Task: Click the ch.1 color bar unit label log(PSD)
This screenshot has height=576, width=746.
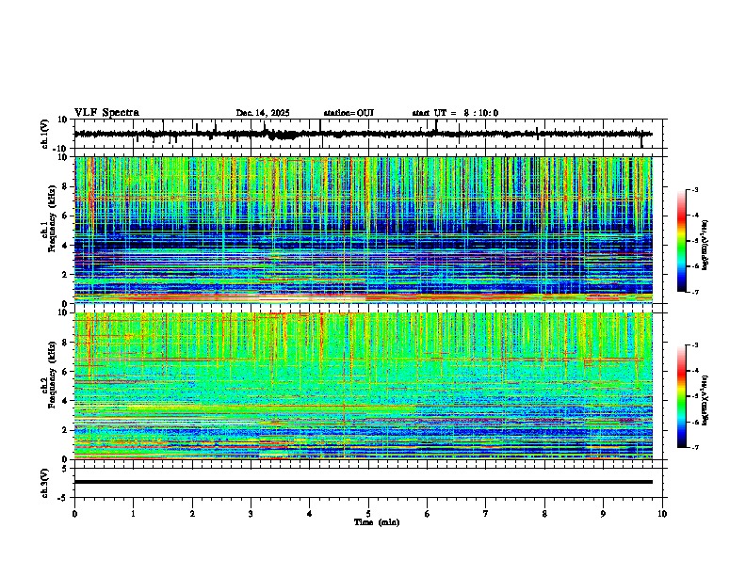Action: (x=705, y=246)
